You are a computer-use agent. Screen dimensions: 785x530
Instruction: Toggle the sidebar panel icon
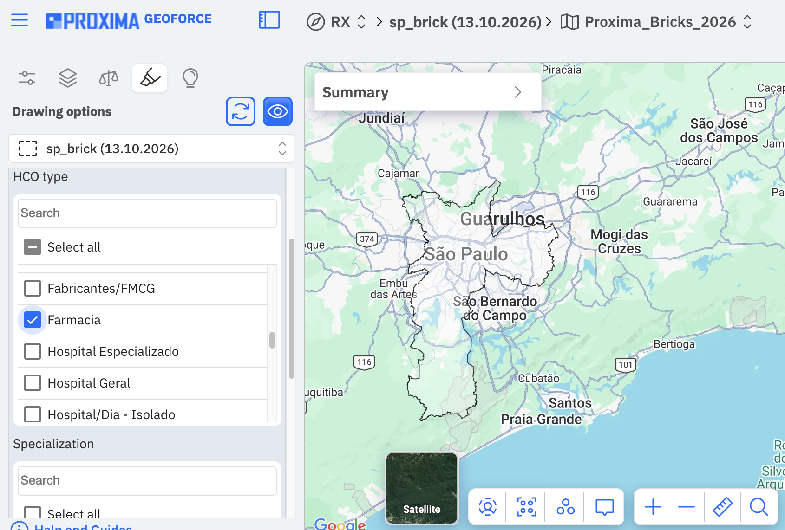pos(269,20)
